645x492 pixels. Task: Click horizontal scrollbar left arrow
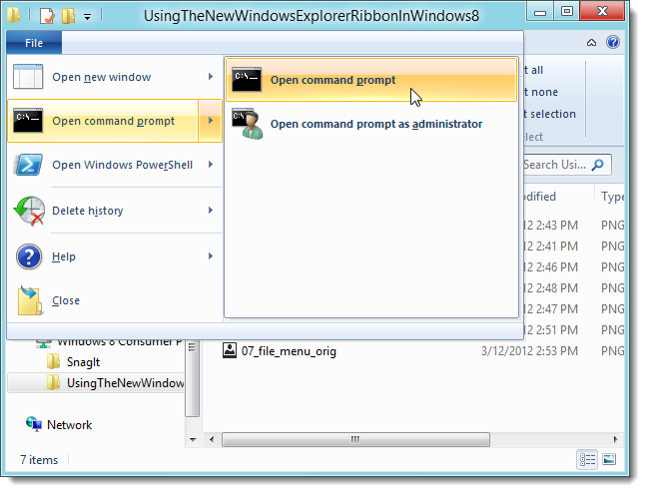212,439
